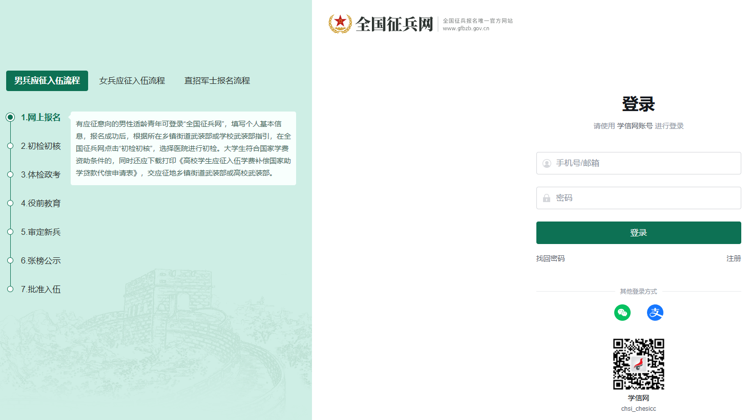Switch to 女兵应征入伍流程 tab
The height and width of the screenshot is (420, 751).
click(132, 81)
